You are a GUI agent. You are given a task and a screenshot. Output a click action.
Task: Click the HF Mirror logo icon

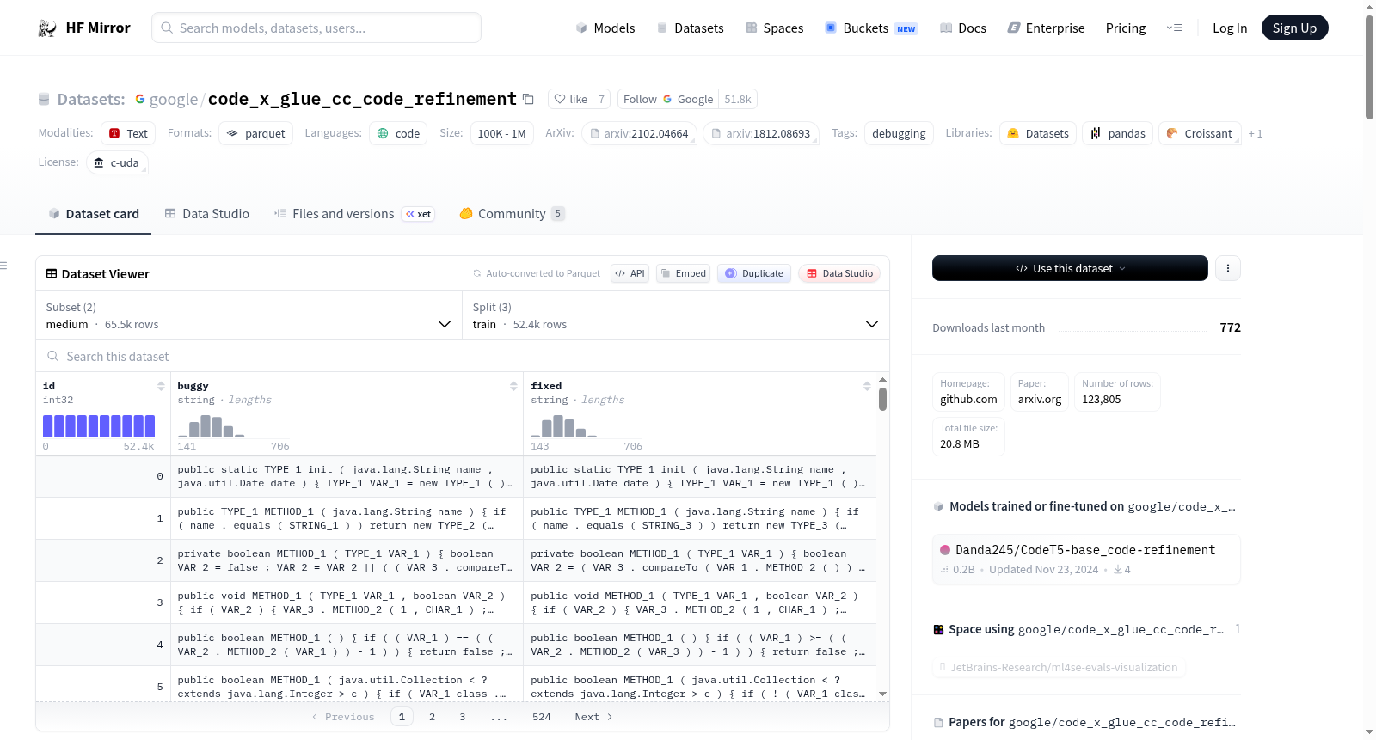47,28
